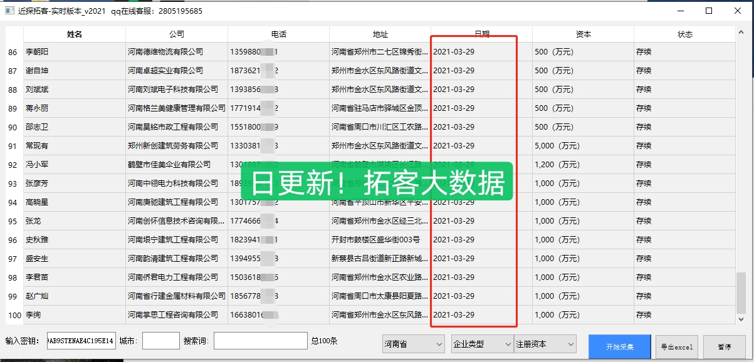Select name cell 邵志卫
Screen dimensions: 754x362
tap(75, 127)
